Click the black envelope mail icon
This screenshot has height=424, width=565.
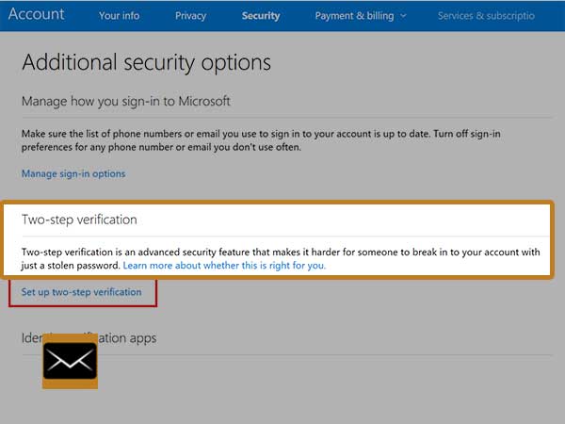(70, 361)
